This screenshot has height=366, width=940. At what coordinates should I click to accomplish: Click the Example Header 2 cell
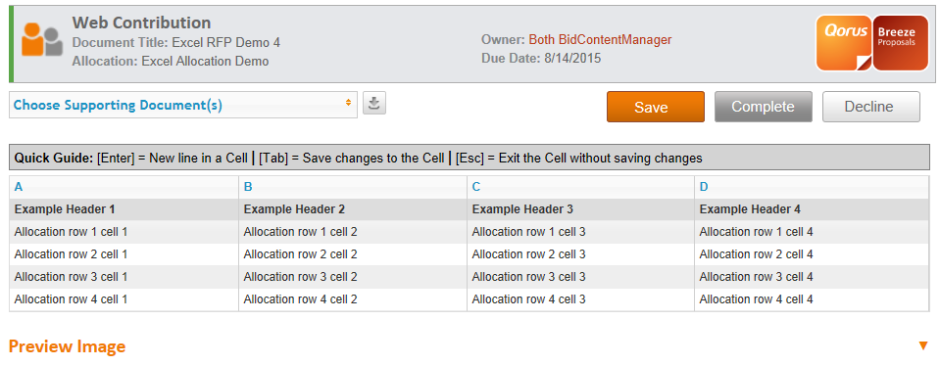(353, 209)
